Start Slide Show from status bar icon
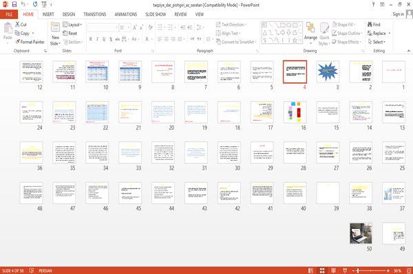The height and width of the screenshot is (274, 413). [x=345, y=271]
